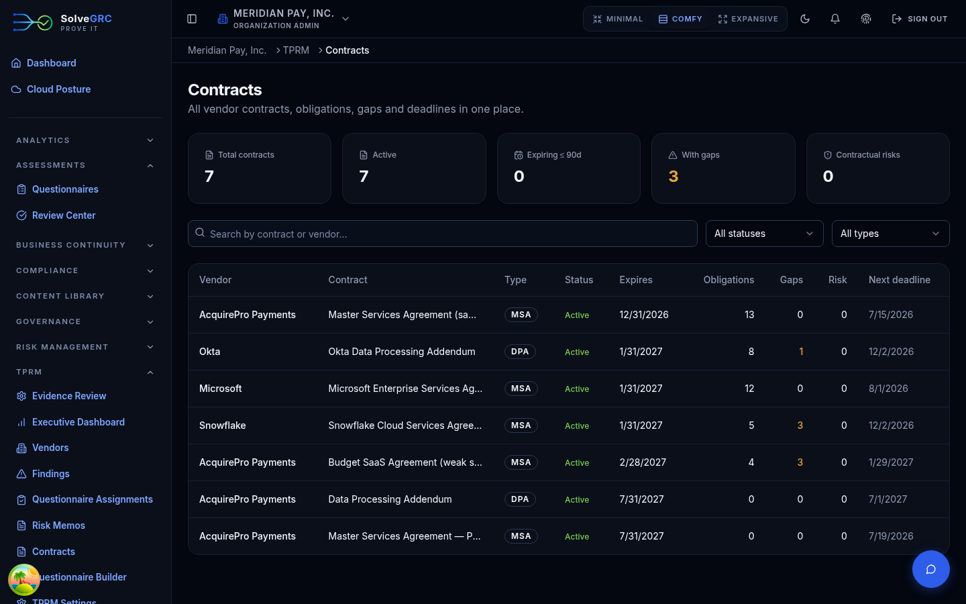This screenshot has height=604, width=966.
Task: Open the All types dropdown
Action: coord(891,234)
